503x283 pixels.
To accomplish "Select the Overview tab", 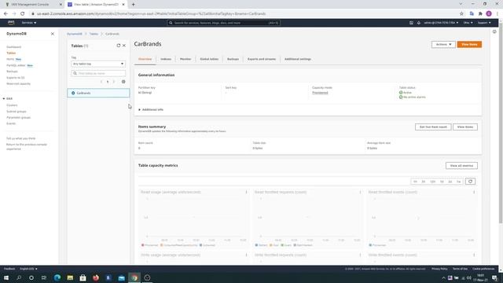I will click(x=145, y=60).
